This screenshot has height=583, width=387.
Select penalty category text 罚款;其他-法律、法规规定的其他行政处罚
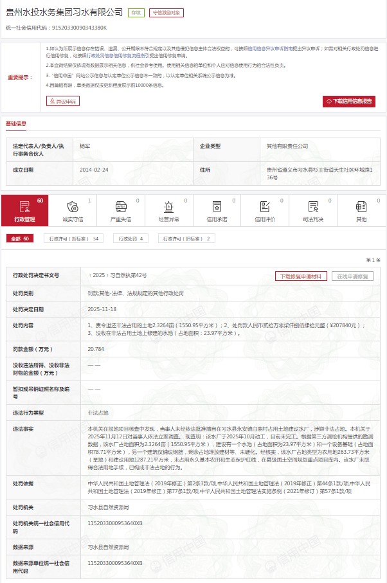point(136,293)
